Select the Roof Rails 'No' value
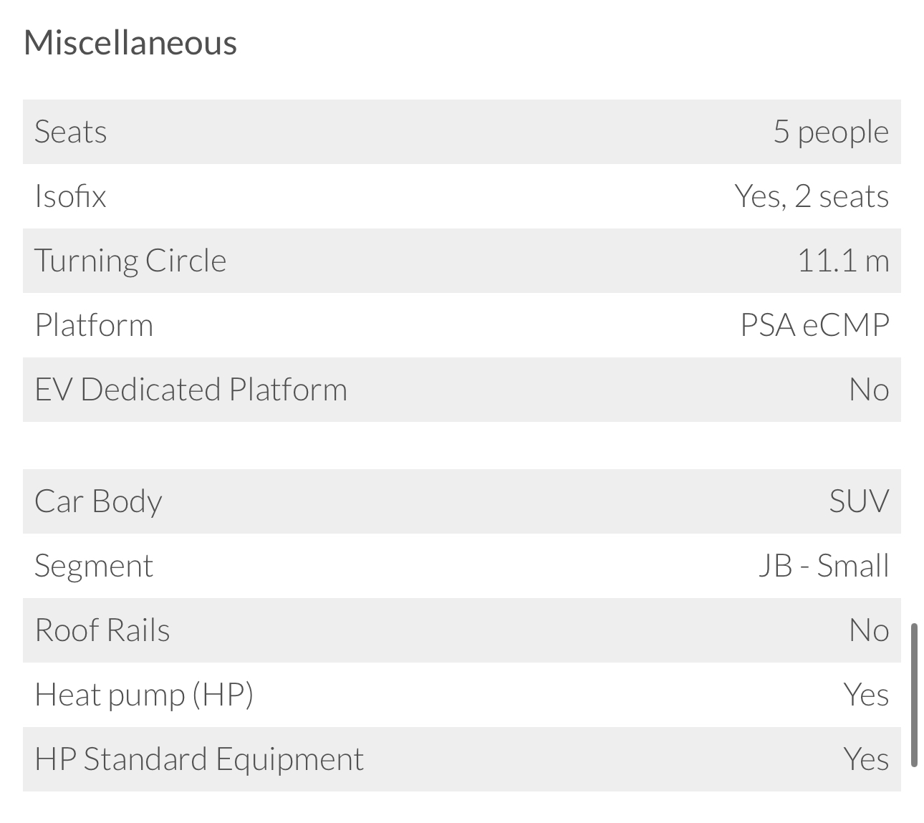924x823 pixels. click(868, 630)
